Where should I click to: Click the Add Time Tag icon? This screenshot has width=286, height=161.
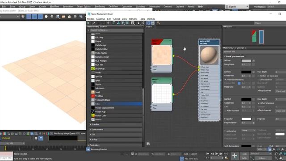182,158
